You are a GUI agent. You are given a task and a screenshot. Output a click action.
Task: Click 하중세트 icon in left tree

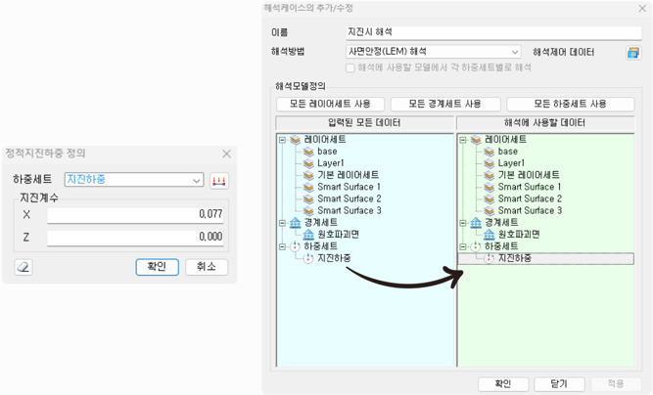click(x=295, y=246)
